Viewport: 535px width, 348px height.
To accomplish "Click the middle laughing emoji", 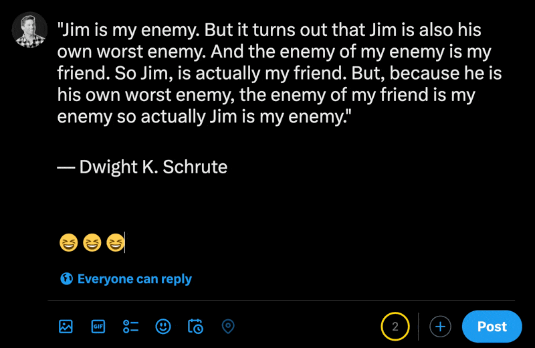I will pos(92,242).
